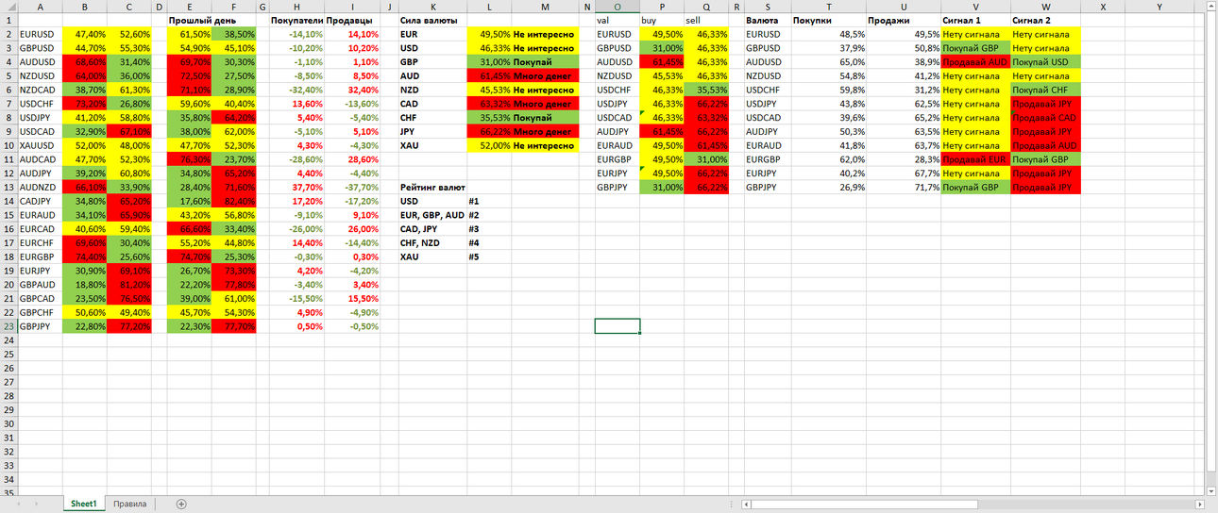Viewport: 1218px width, 513px height.
Task: Click the 'CAD, JPY' rating cell
Action: pyautogui.click(x=432, y=229)
